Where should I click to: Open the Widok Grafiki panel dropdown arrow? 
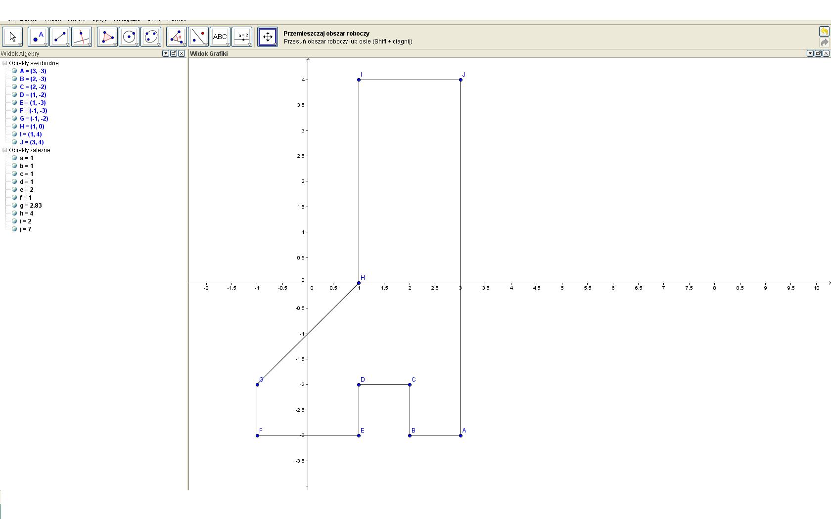coord(810,53)
